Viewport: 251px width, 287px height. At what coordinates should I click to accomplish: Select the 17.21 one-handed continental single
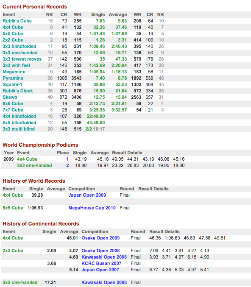coord(50,282)
